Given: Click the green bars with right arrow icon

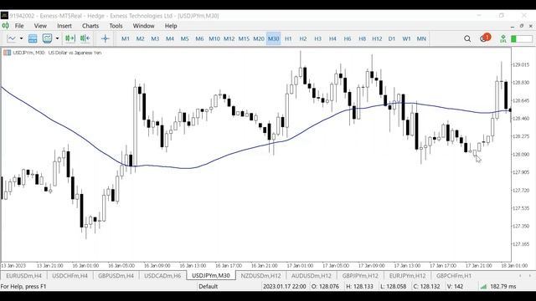Looking at the screenshot, I should pos(70,38).
